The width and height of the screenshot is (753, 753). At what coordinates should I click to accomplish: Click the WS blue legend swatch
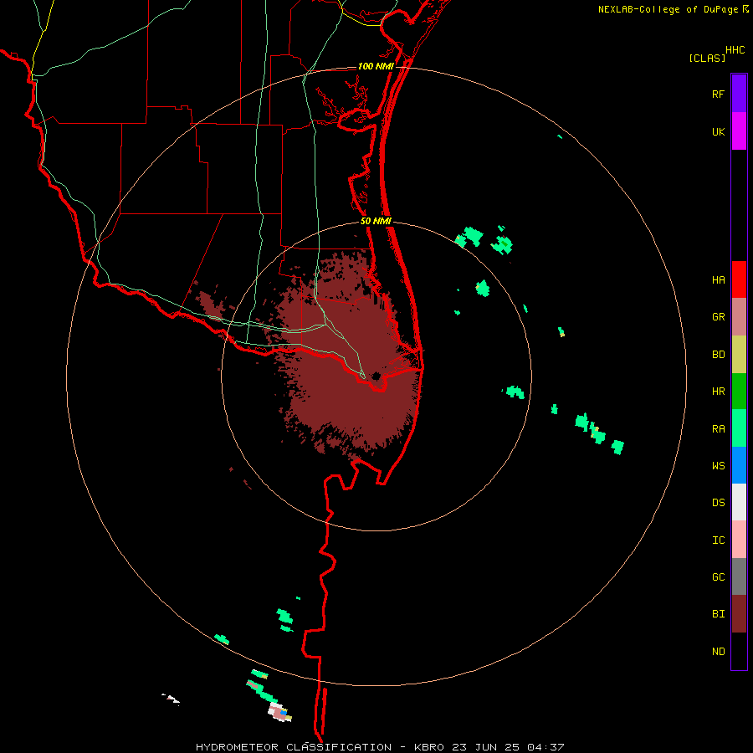(x=739, y=465)
